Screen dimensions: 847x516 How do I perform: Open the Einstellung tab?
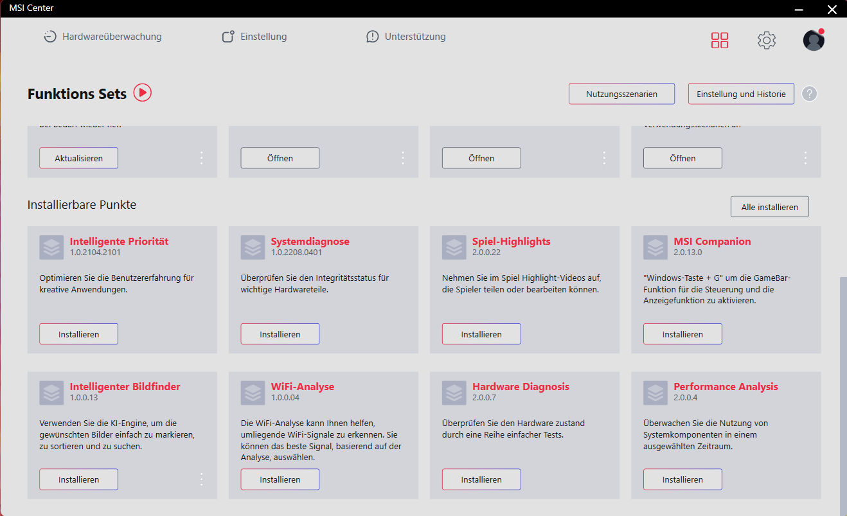tap(254, 37)
